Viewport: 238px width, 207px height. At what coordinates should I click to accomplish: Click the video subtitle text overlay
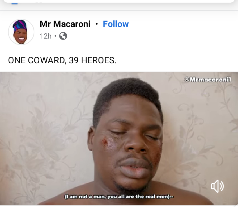[x=119, y=197]
